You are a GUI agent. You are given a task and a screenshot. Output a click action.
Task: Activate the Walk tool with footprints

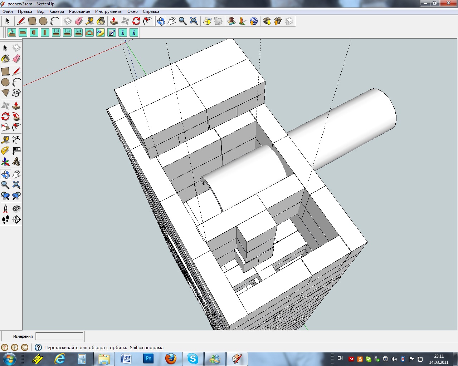pos(5,219)
